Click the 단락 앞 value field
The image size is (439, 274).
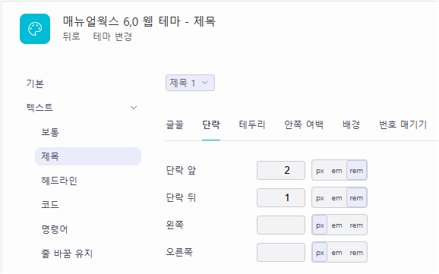coord(281,170)
